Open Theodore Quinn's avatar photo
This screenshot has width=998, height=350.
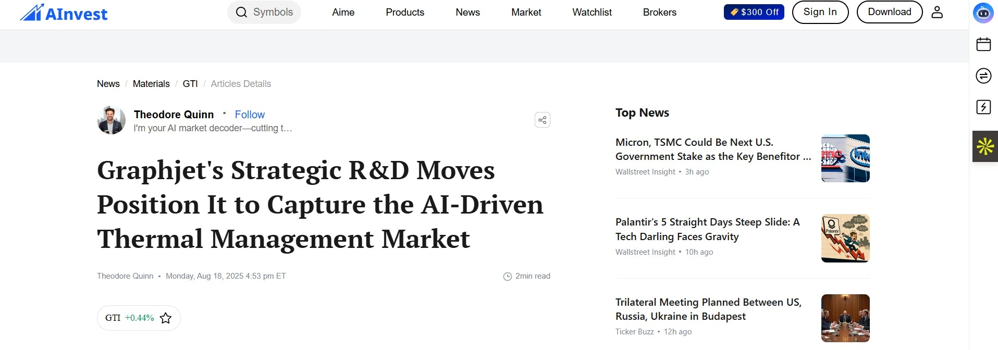pyautogui.click(x=111, y=120)
